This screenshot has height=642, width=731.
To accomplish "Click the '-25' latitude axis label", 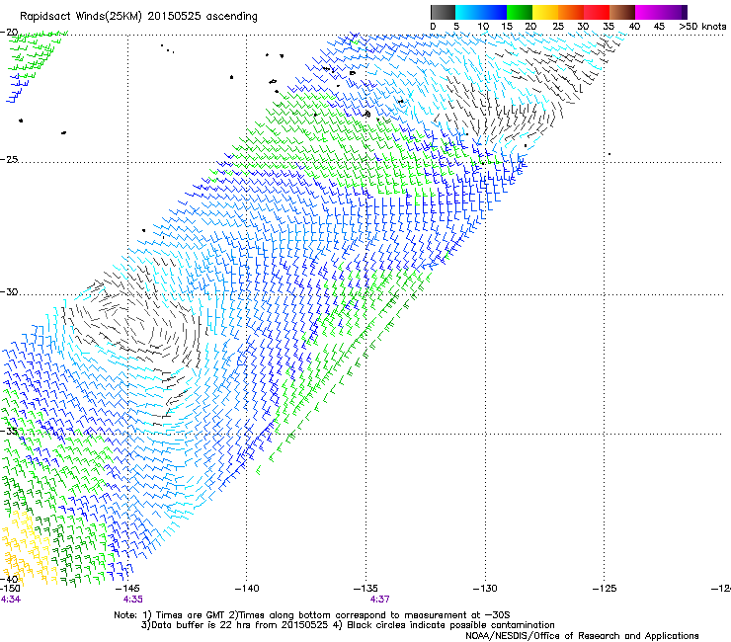I will click(9, 159).
